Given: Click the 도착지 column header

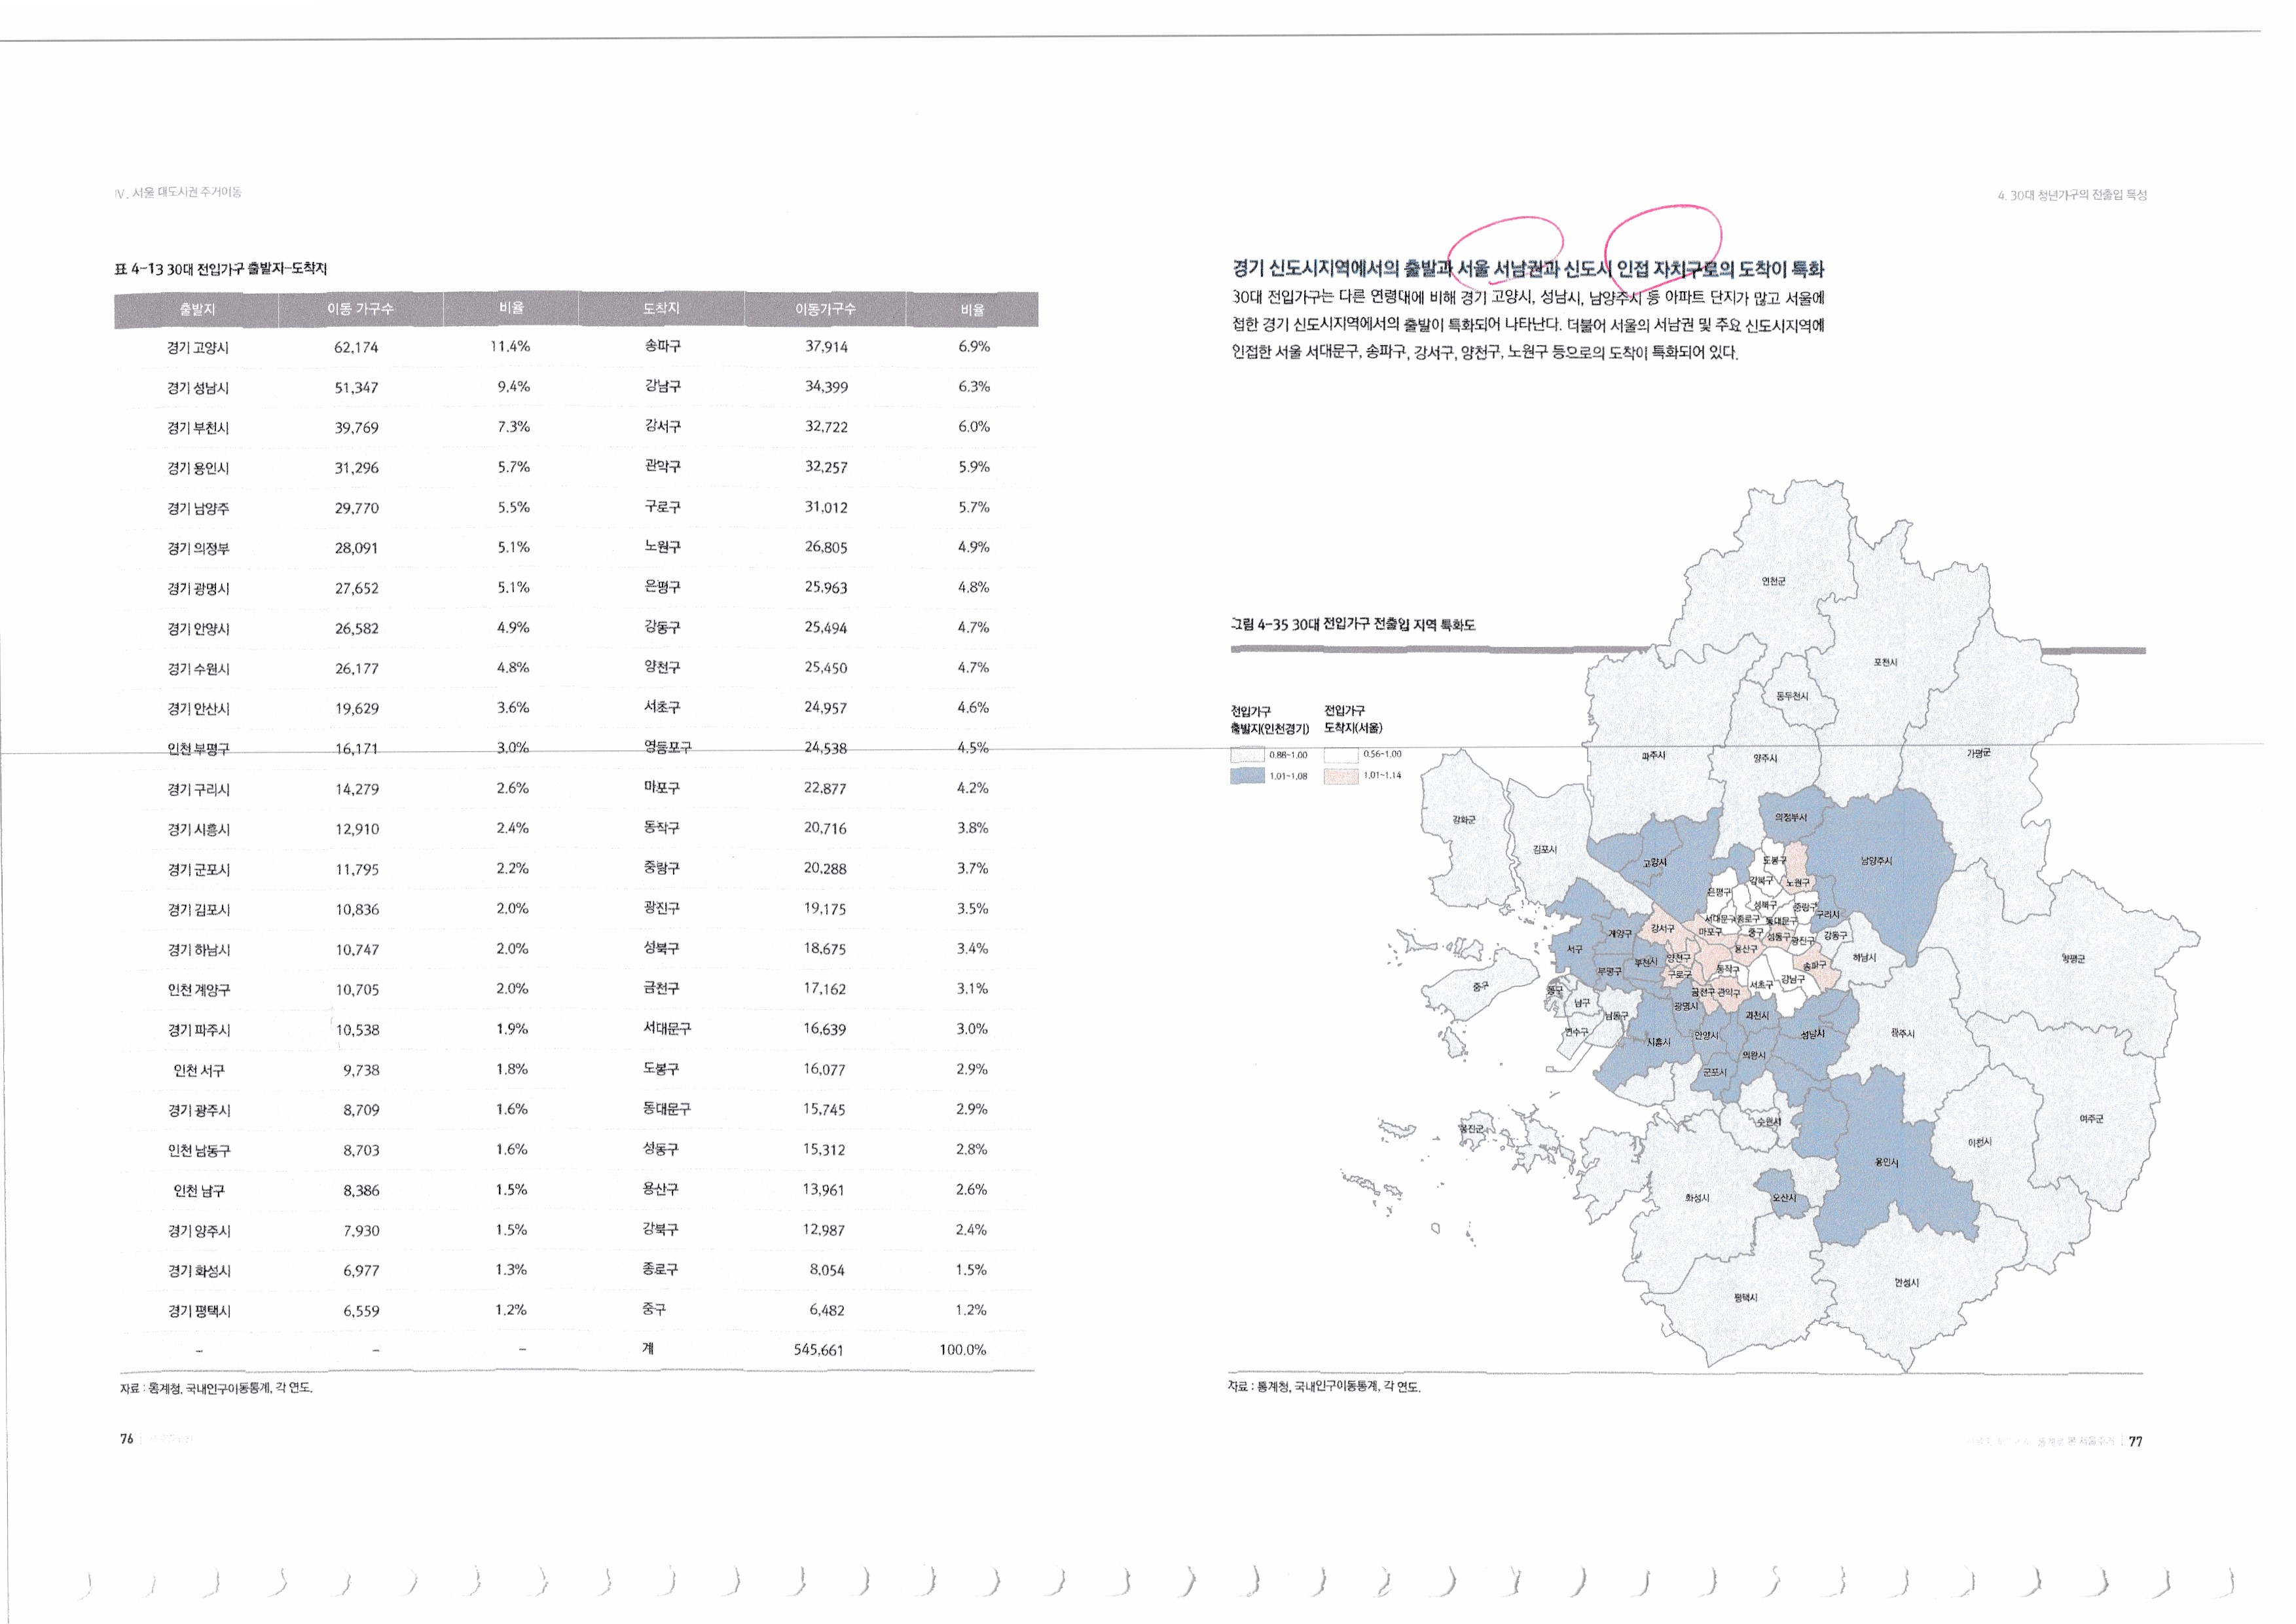Looking at the screenshot, I should [661, 309].
